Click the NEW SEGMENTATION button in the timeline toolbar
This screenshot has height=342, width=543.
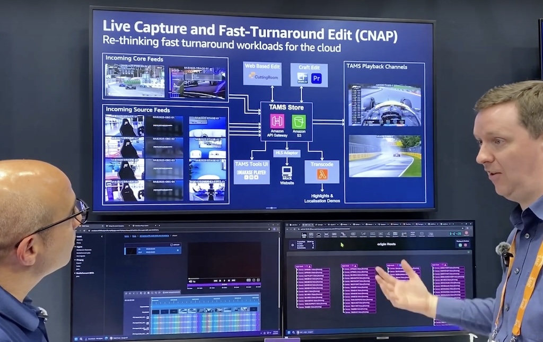(171, 292)
